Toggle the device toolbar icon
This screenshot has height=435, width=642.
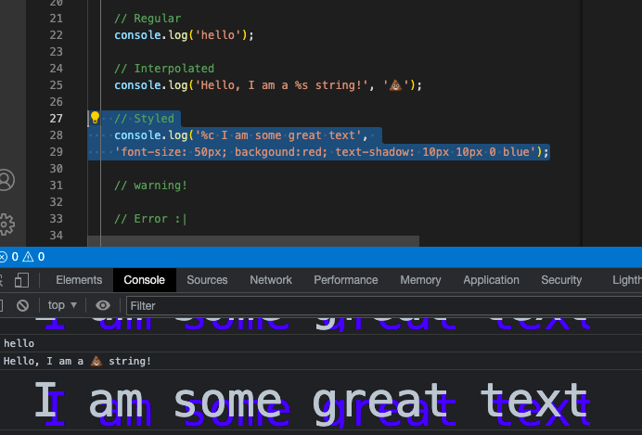22,280
